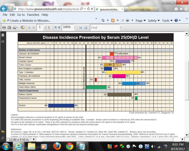Click the stop loading X in address bar
189x151 pixels.
92,9
